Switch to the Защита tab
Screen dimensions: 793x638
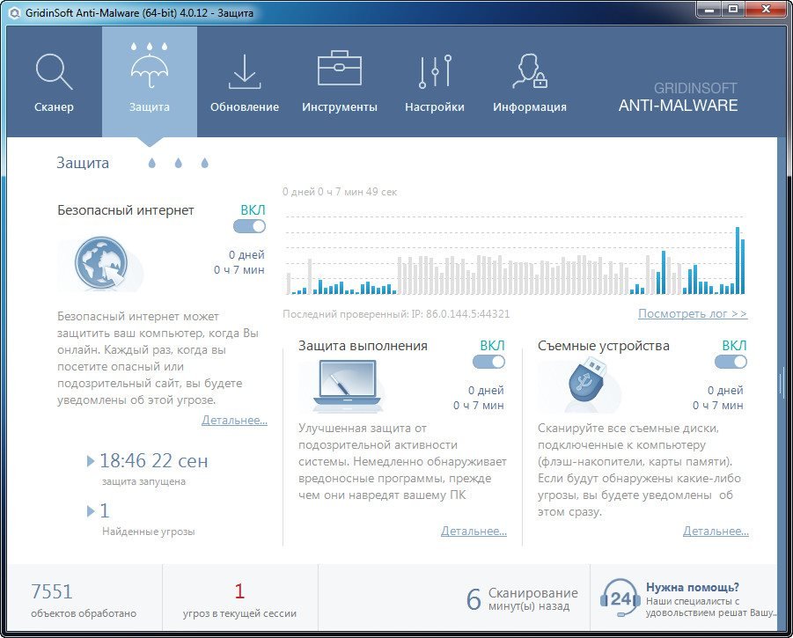tap(149, 81)
